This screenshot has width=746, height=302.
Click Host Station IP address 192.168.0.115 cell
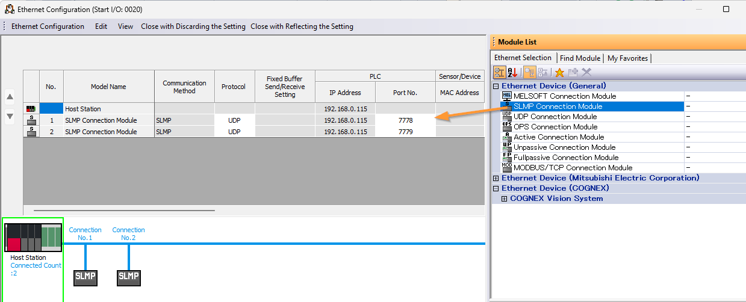tap(345, 109)
